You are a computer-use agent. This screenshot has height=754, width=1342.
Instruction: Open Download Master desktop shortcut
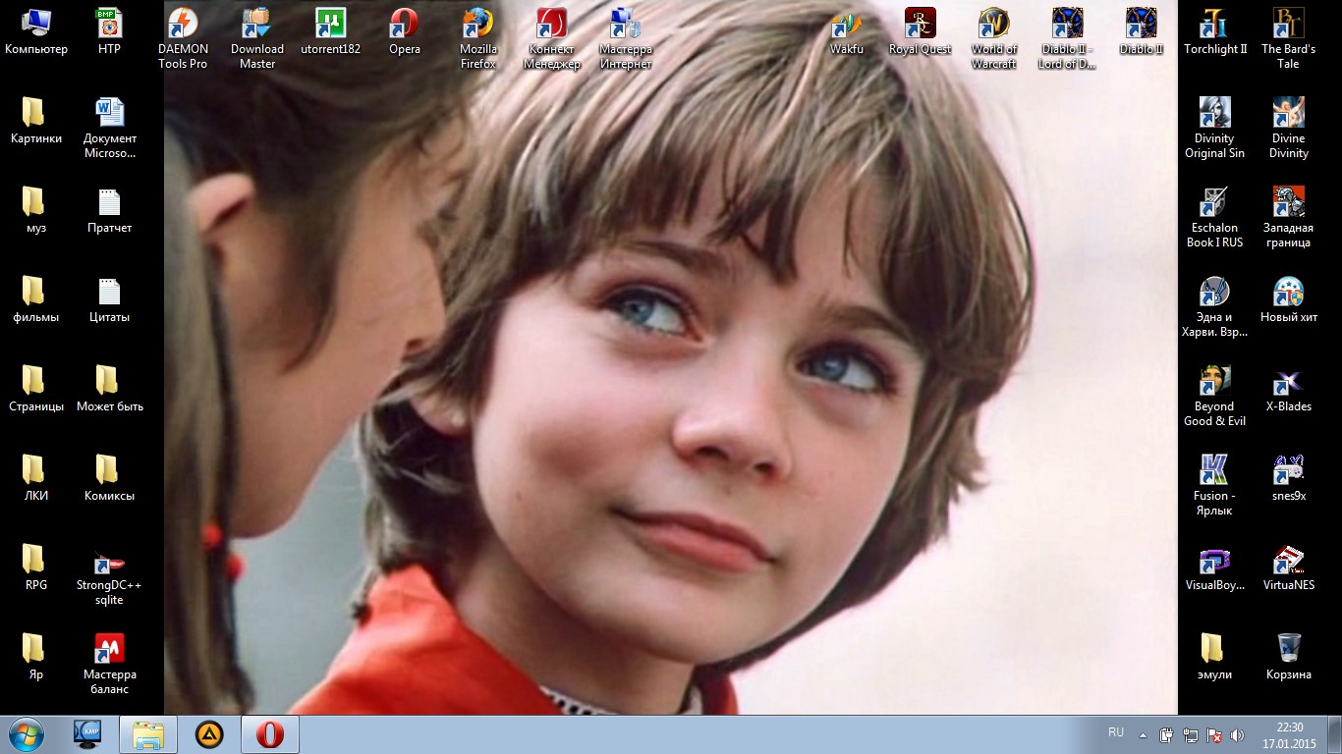(257, 38)
